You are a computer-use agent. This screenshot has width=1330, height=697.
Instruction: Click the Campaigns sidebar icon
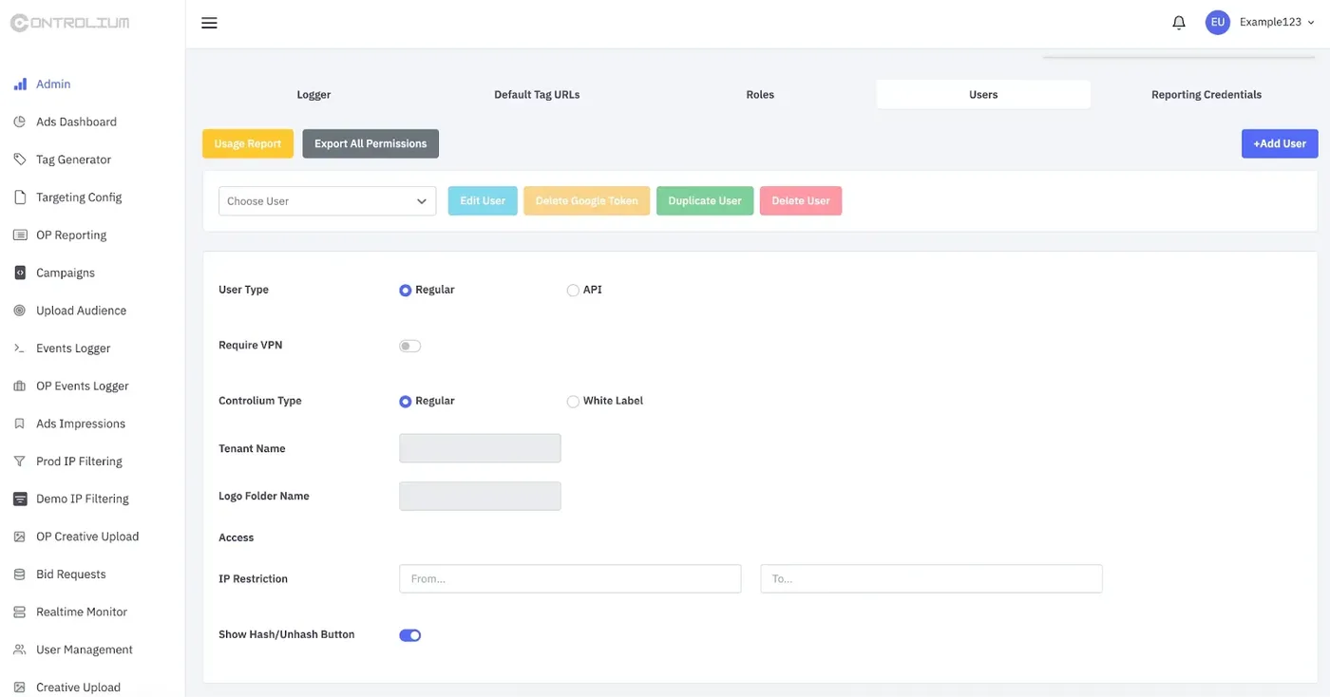[x=20, y=273]
